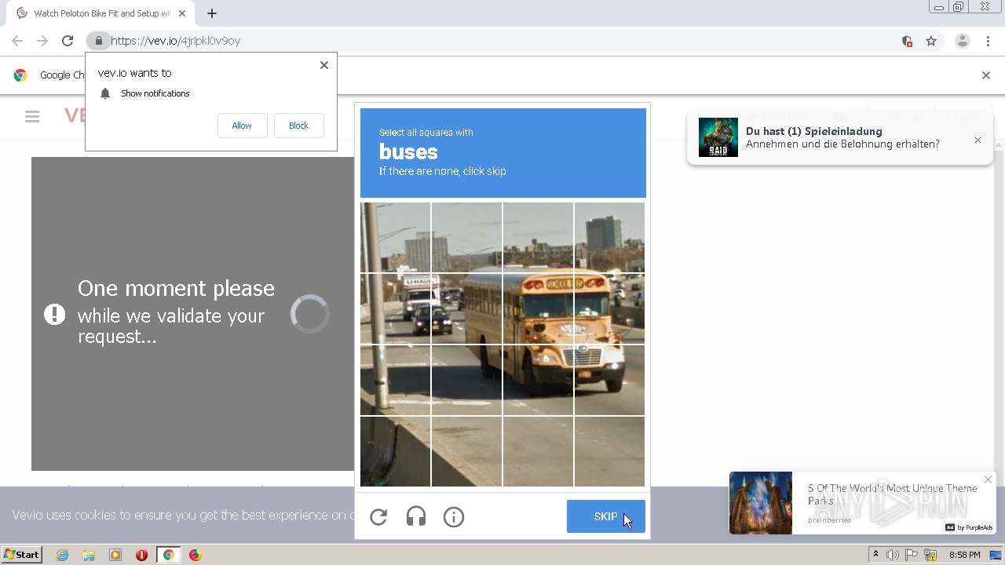Viewport: 1005px width, 565px height.
Task: Open the Chrome profile avatar
Action: click(962, 41)
